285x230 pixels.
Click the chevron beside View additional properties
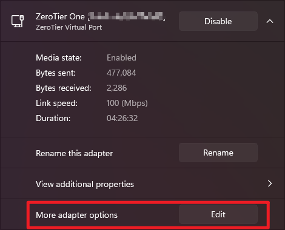click(270, 183)
